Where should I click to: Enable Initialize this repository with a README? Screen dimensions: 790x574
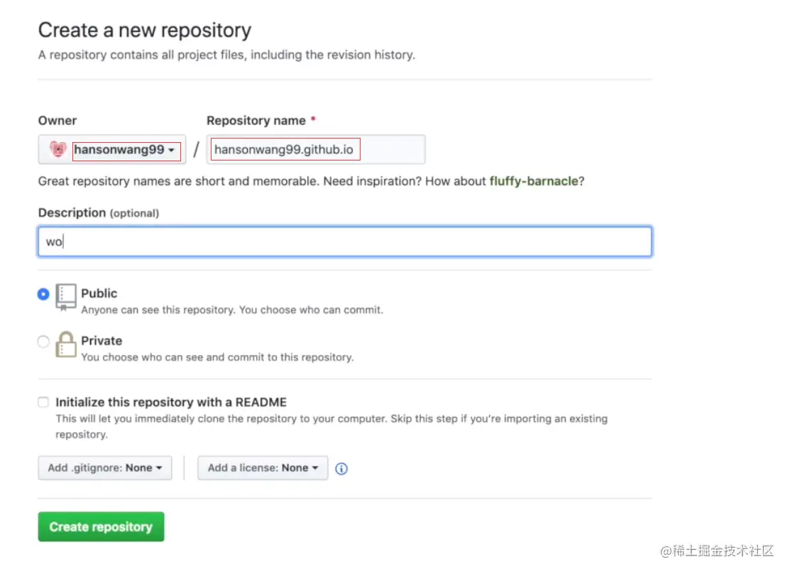point(44,402)
